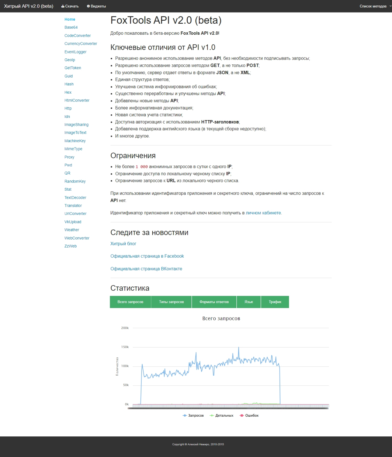The image size is (392, 457).
Task: Visit Официальная страница ВКонтакте
Action: (146, 269)
